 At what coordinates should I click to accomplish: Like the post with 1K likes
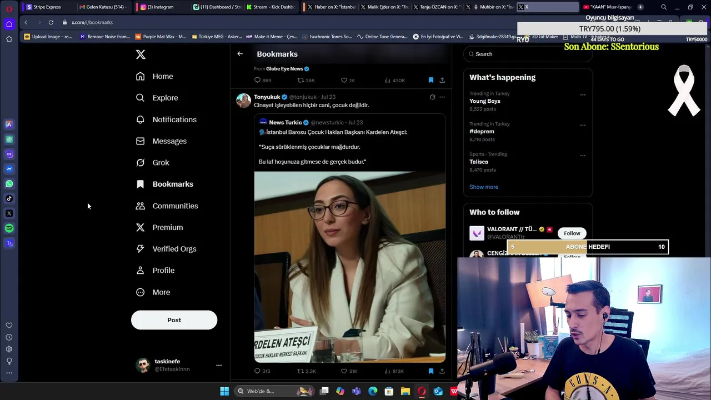click(x=348, y=80)
